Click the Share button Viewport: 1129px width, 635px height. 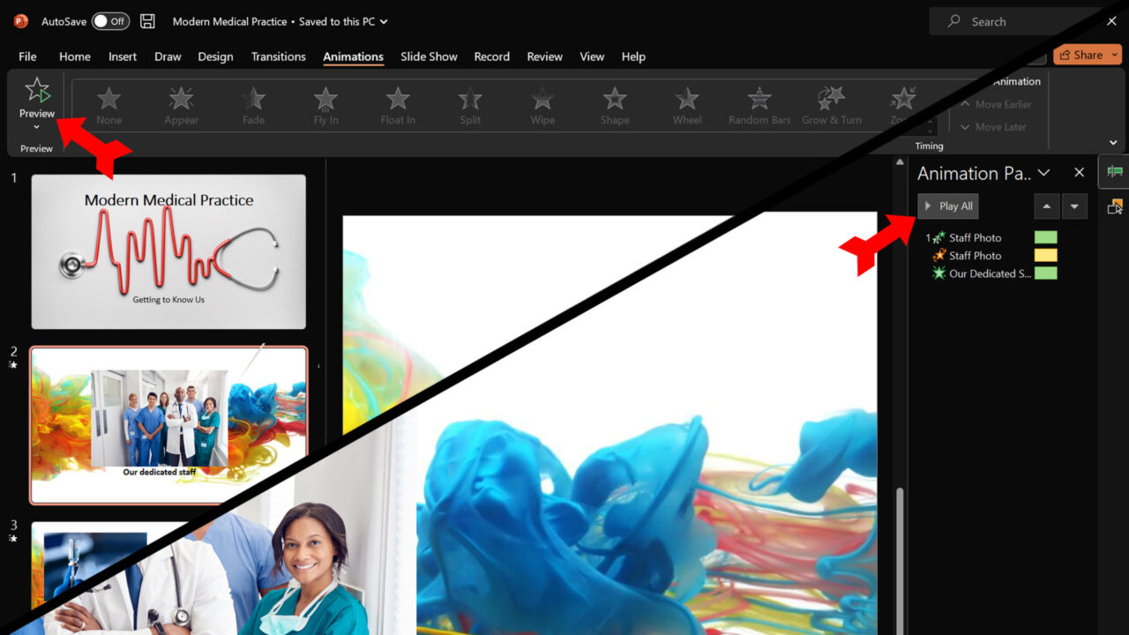[x=1087, y=55]
